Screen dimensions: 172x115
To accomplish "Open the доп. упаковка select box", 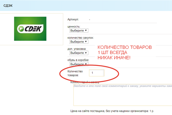I will pyautogui.click(x=78, y=53).
